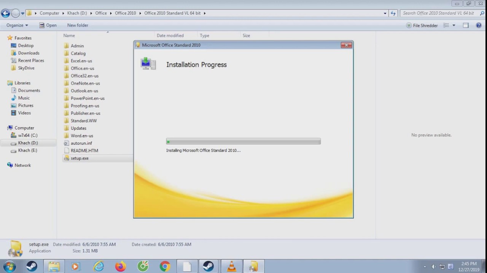
Task: Open the Organize menu
Action: [x=17, y=25]
